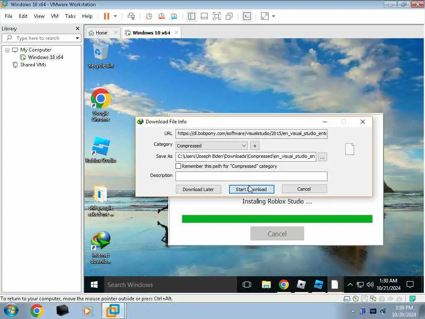Open the library search dropdown arrow

click(x=77, y=38)
